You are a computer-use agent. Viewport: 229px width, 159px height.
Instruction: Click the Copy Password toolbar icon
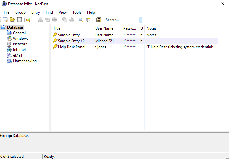[x=48, y=20]
